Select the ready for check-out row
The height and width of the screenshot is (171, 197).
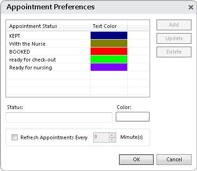click(78, 59)
